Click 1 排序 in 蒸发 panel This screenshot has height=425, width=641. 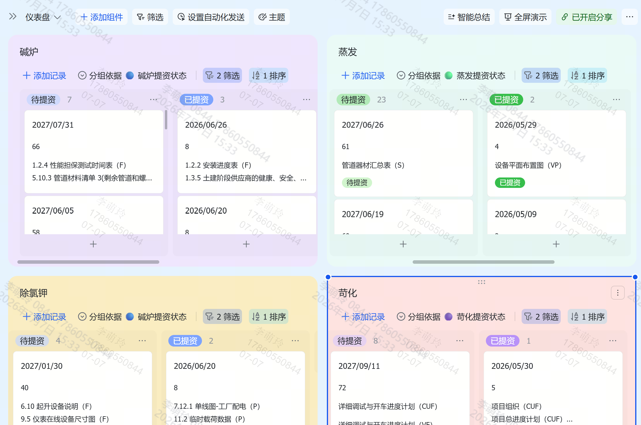click(587, 76)
